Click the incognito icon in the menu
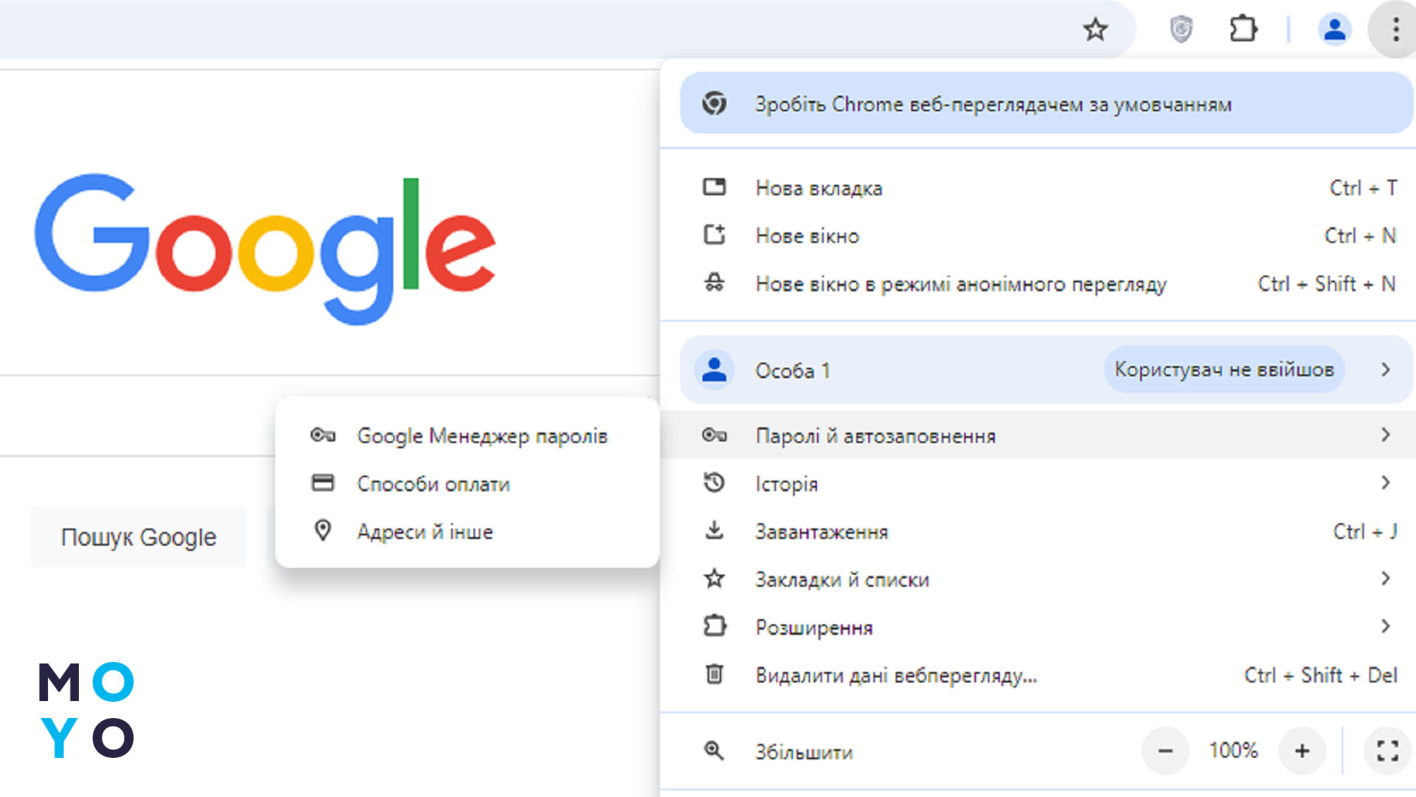1416x797 pixels. tap(714, 283)
